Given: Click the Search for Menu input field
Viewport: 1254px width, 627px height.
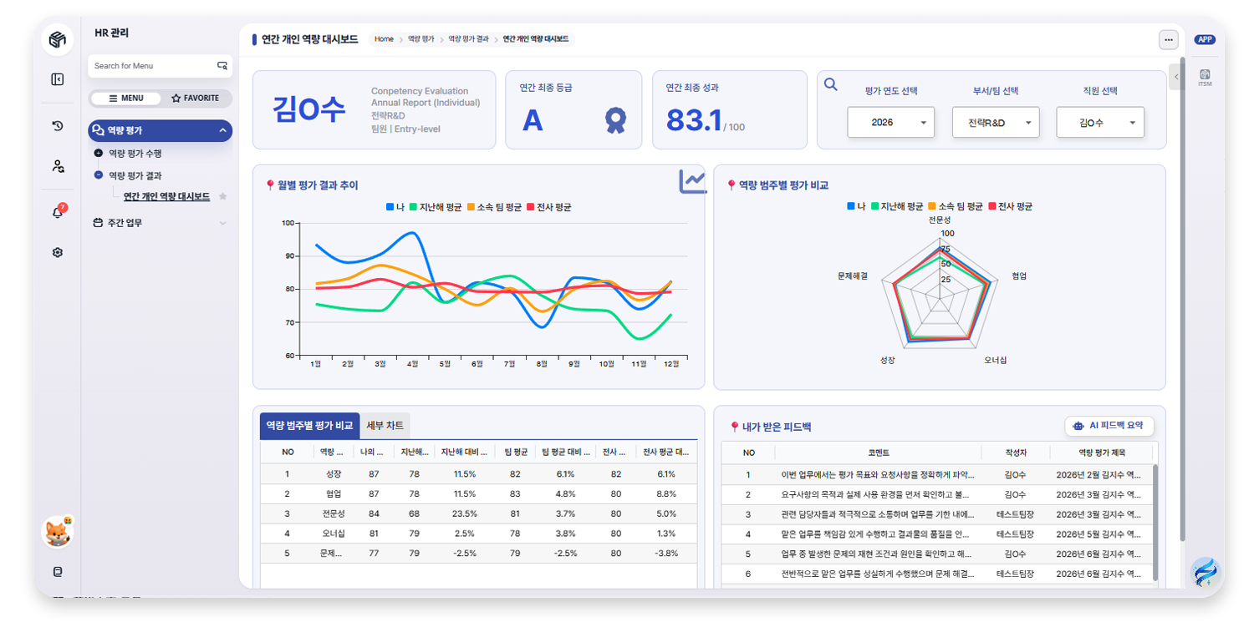Looking at the screenshot, I should [x=160, y=66].
